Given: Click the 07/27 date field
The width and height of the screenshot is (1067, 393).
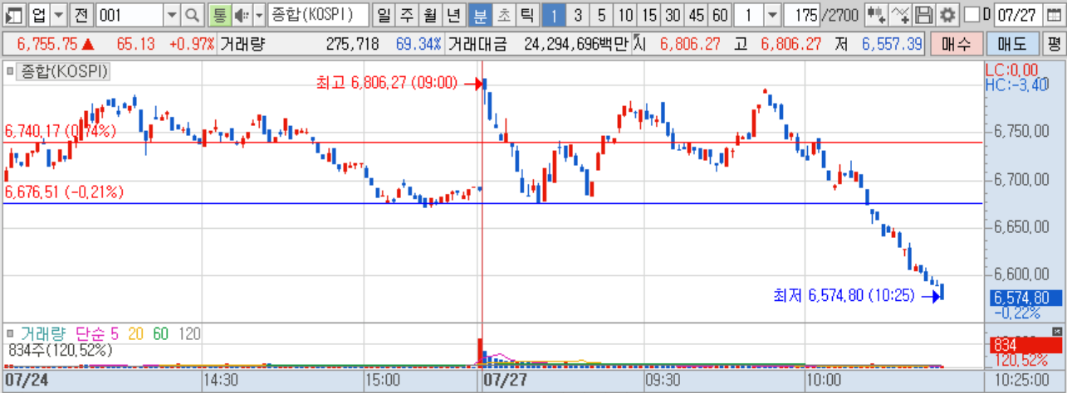Looking at the screenshot, I should 1017,14.
